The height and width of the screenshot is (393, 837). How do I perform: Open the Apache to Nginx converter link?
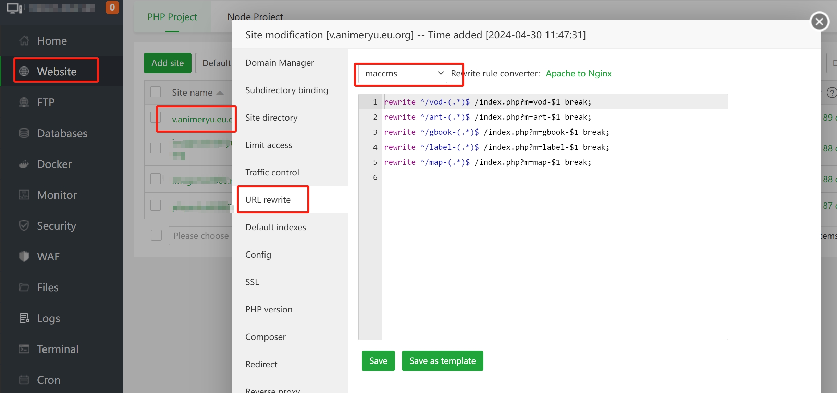coord(578,73)
